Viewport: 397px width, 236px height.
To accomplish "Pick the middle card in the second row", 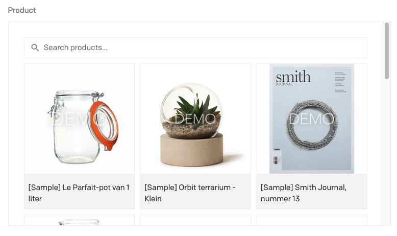I will 195,220.
